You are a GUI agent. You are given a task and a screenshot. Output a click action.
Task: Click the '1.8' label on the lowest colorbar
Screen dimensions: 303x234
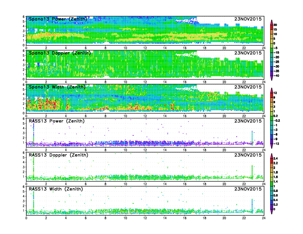tap(276, 172)
